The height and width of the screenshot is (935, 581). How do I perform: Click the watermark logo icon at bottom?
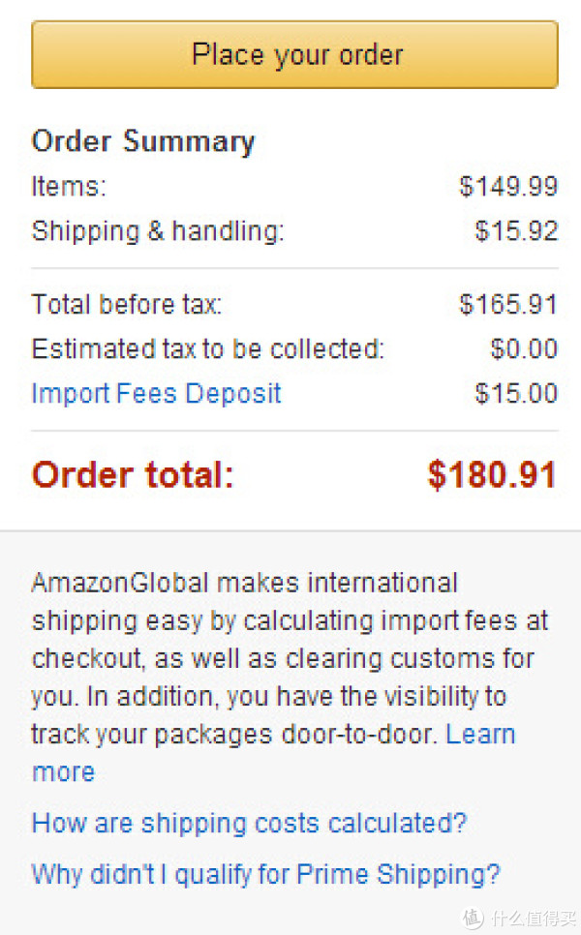[474, 918]
